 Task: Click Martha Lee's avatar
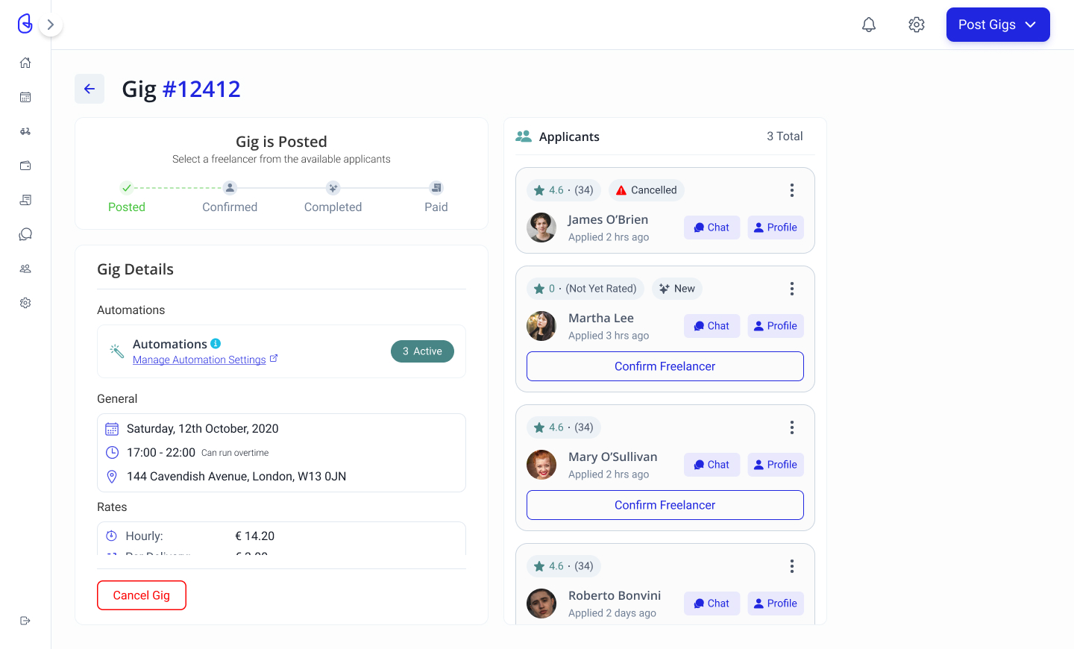[x=541, y=326]
